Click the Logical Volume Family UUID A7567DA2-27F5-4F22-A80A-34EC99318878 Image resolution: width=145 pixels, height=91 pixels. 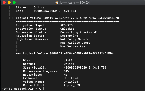tap(87, 18)
